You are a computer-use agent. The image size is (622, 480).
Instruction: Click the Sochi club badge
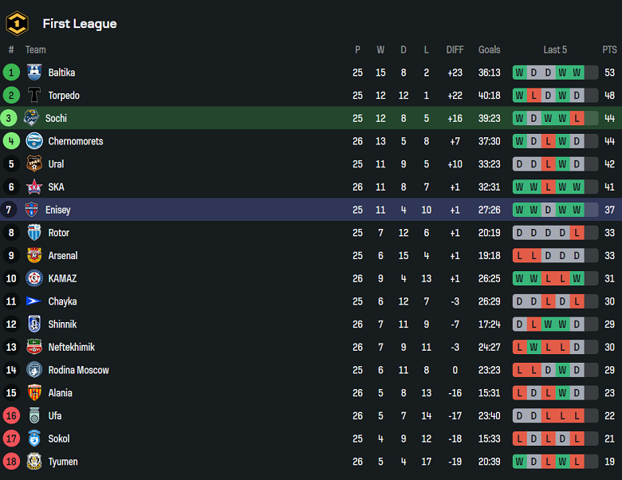[31, 118]
